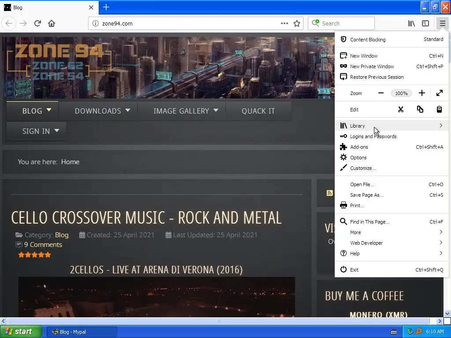The height and width of the screenshot is (338, 451).
Task: View the 9 Comments link
Action: click(43, 245)
